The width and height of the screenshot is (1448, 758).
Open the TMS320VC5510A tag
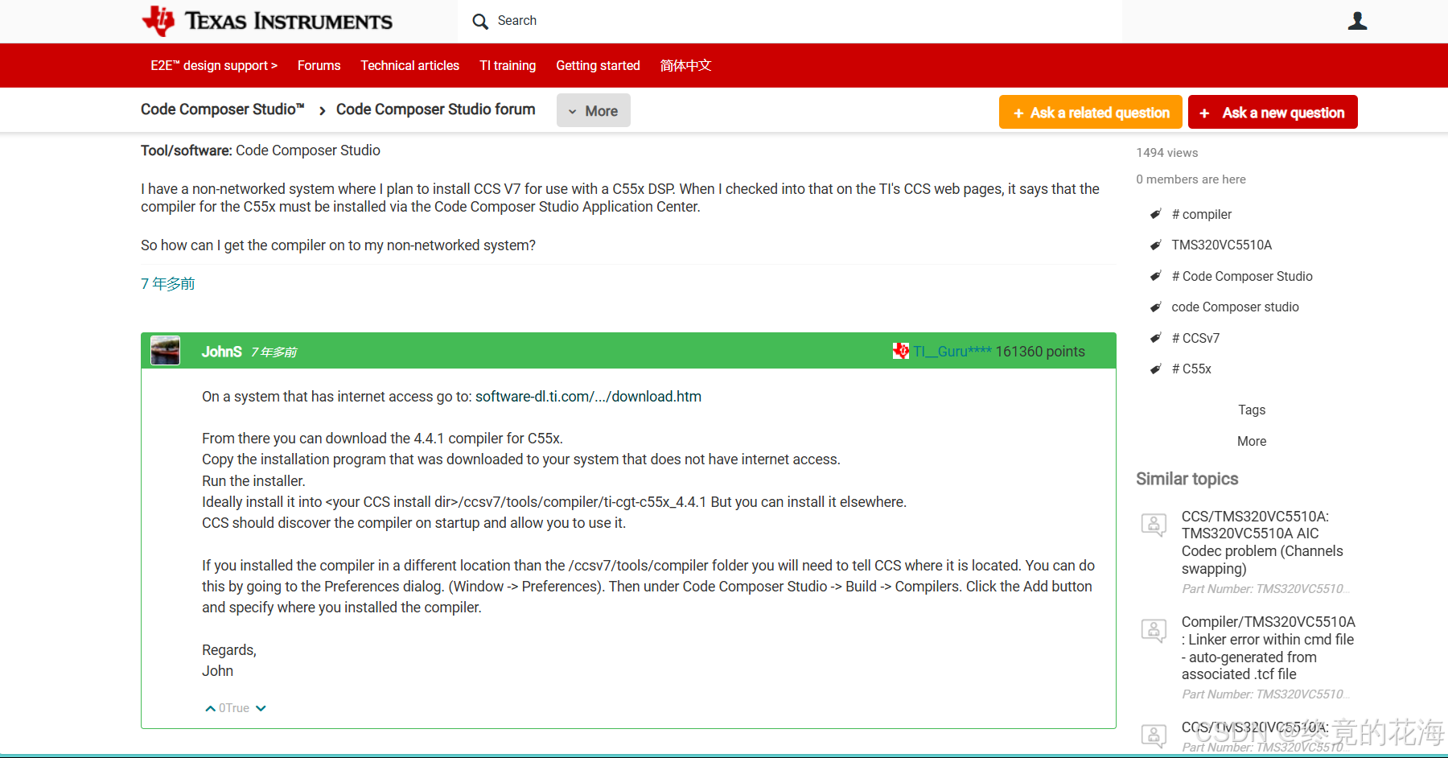pos(1221,245)
